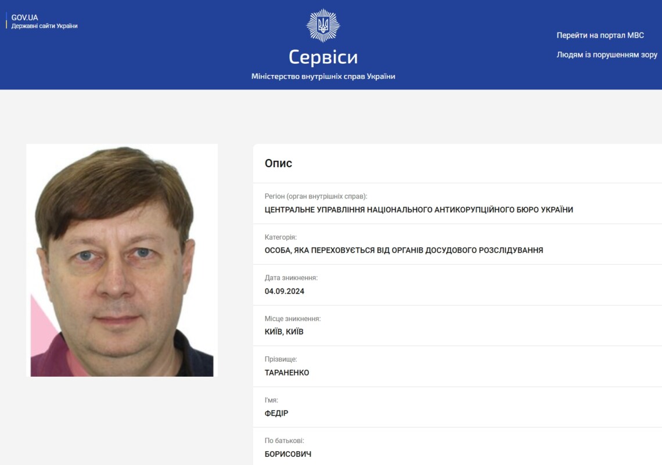Click 'Перейти на портал МВС' link
Screen dimensions: 662x465
[600, 35]
